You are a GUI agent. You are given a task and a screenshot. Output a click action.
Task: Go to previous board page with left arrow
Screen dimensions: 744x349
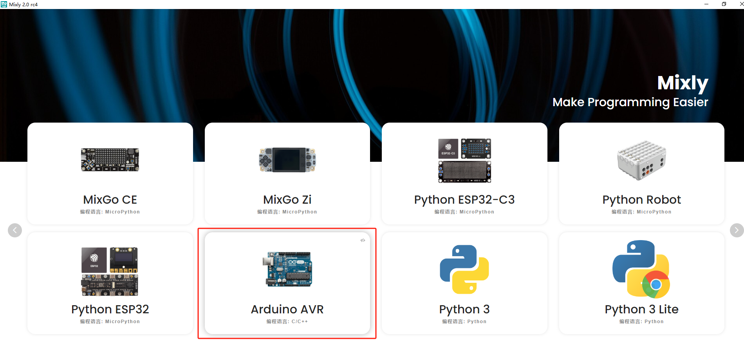(x=15, y=230)
